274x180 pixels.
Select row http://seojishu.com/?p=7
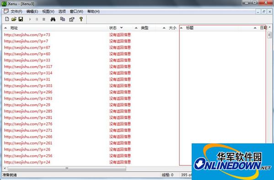(26, 41)
